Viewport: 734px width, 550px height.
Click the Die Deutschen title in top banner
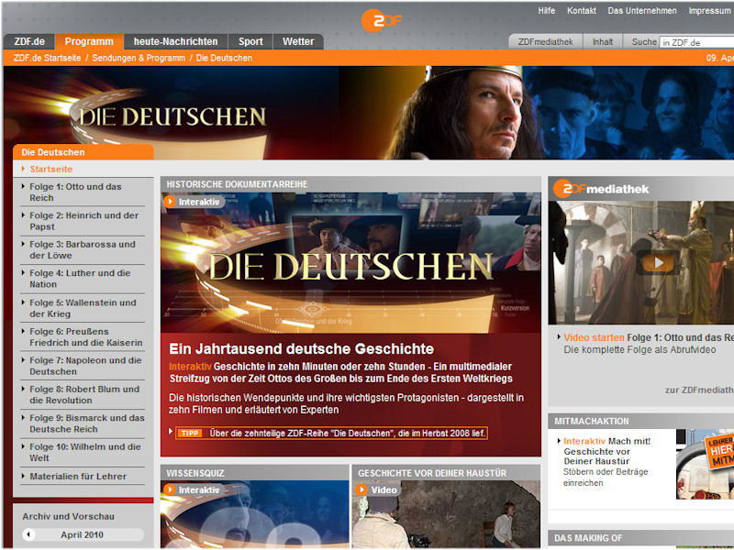point(172,116)
